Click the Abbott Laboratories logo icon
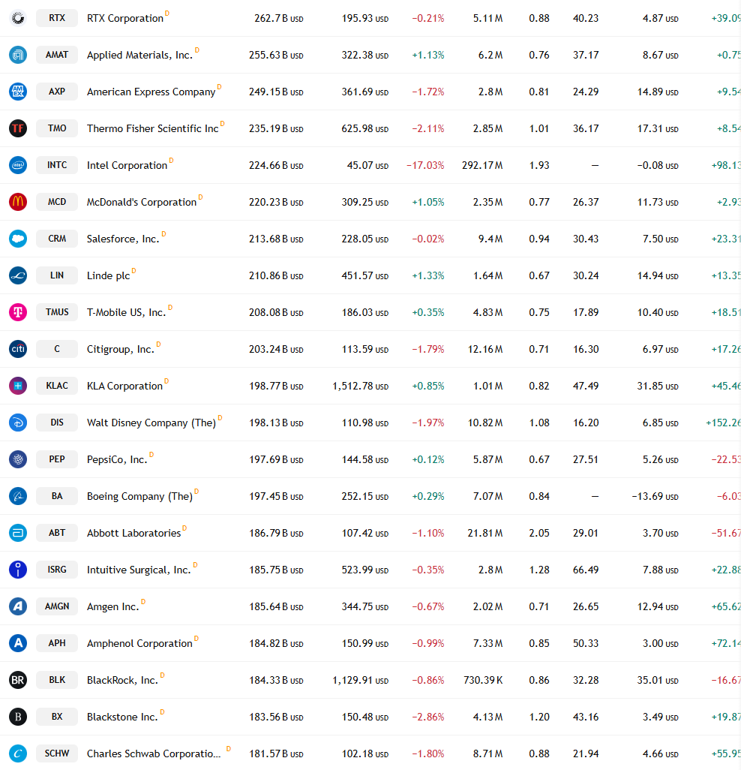The image size is (741, 770). 18,533
